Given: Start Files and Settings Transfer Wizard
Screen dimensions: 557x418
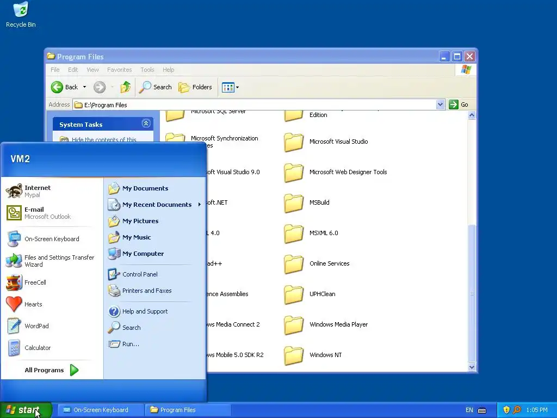Looking at the screenshot, I should pos(52,261).
